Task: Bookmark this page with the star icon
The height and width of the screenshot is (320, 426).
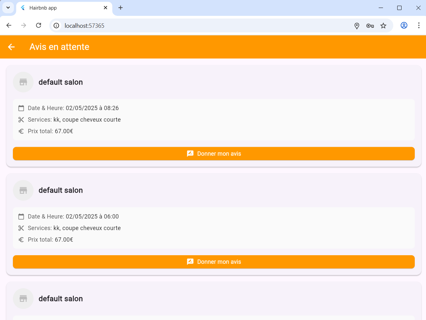Action: tap(383, 26)
